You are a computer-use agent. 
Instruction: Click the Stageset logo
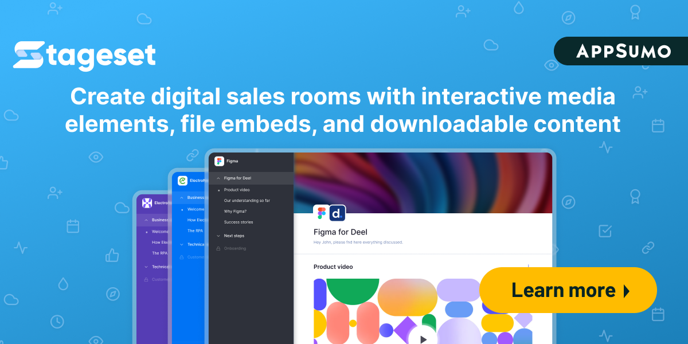click(x=85, y=56)
